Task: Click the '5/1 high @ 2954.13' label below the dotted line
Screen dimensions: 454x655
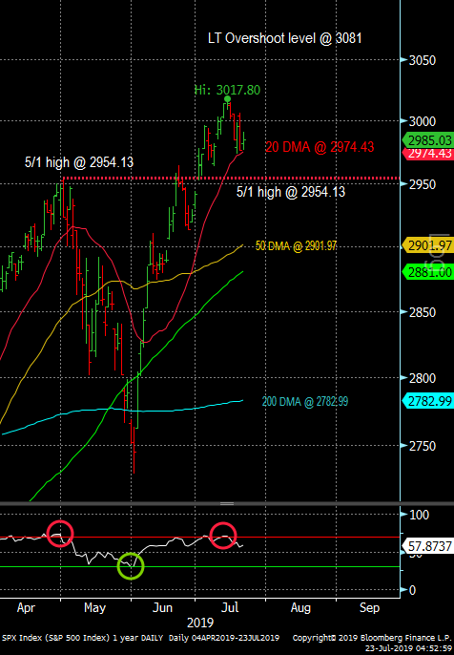Action: (291, 192)
